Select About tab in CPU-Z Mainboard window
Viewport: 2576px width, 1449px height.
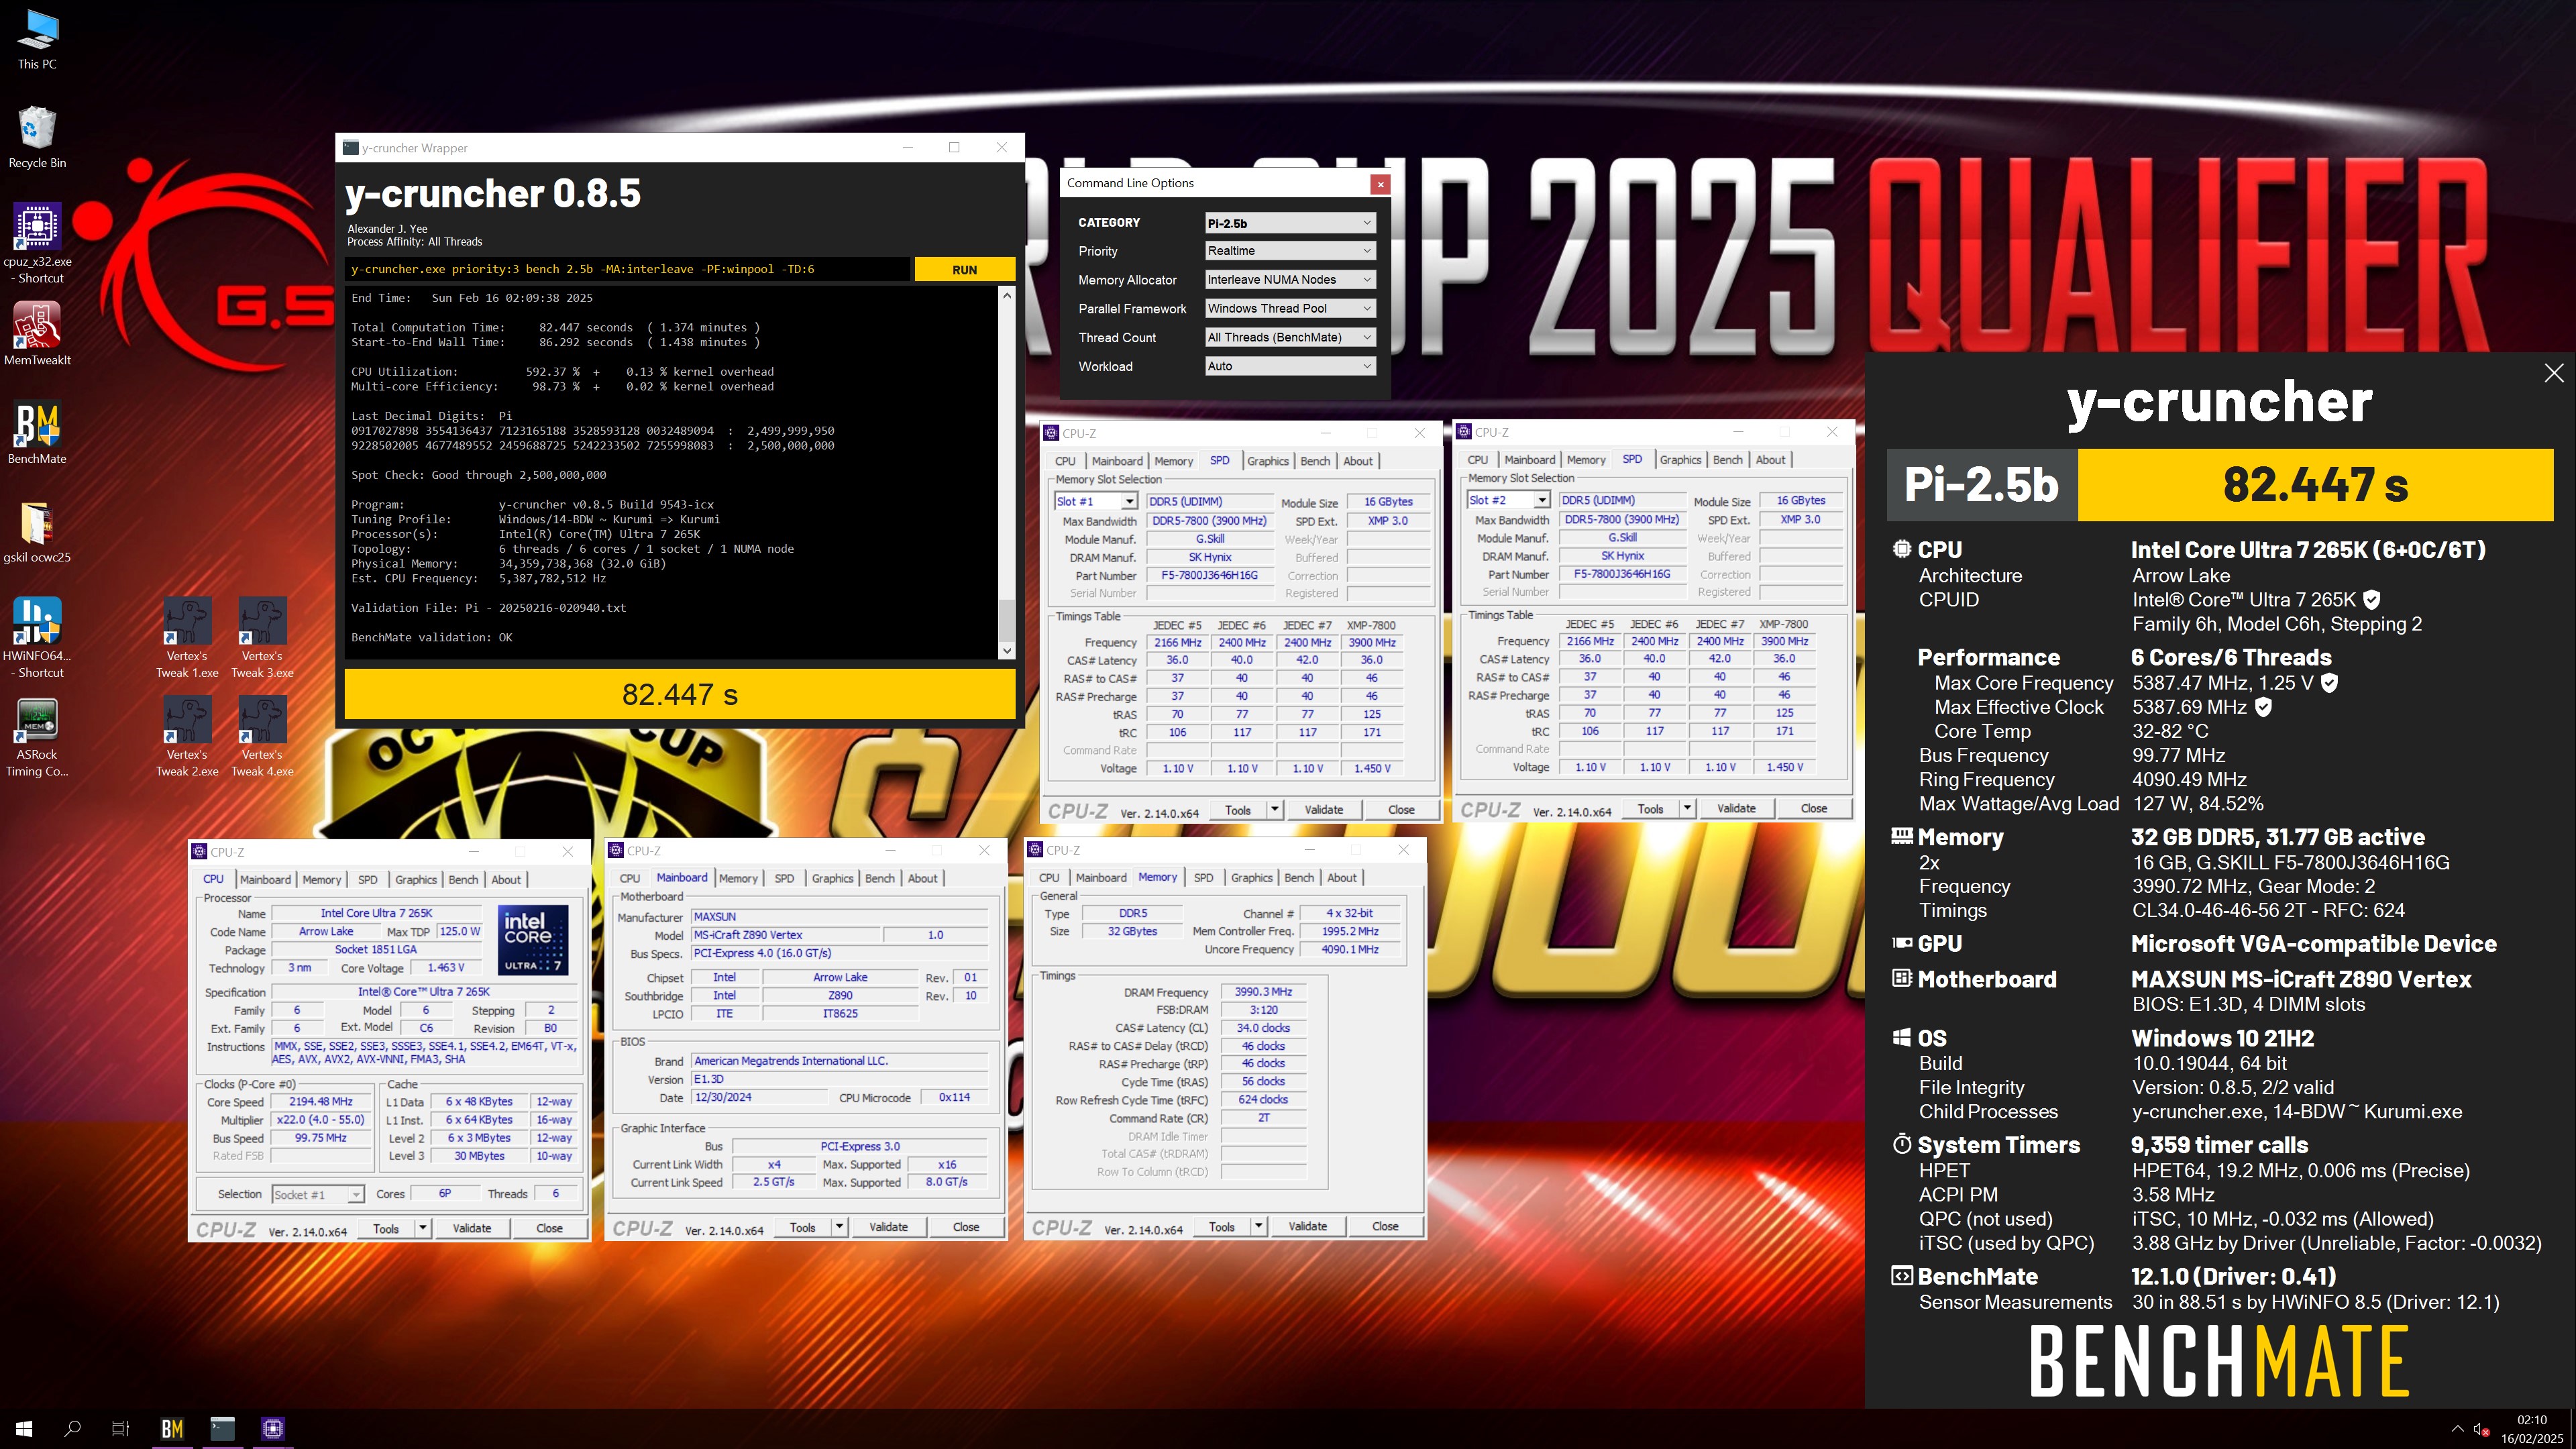coord(922,878)
